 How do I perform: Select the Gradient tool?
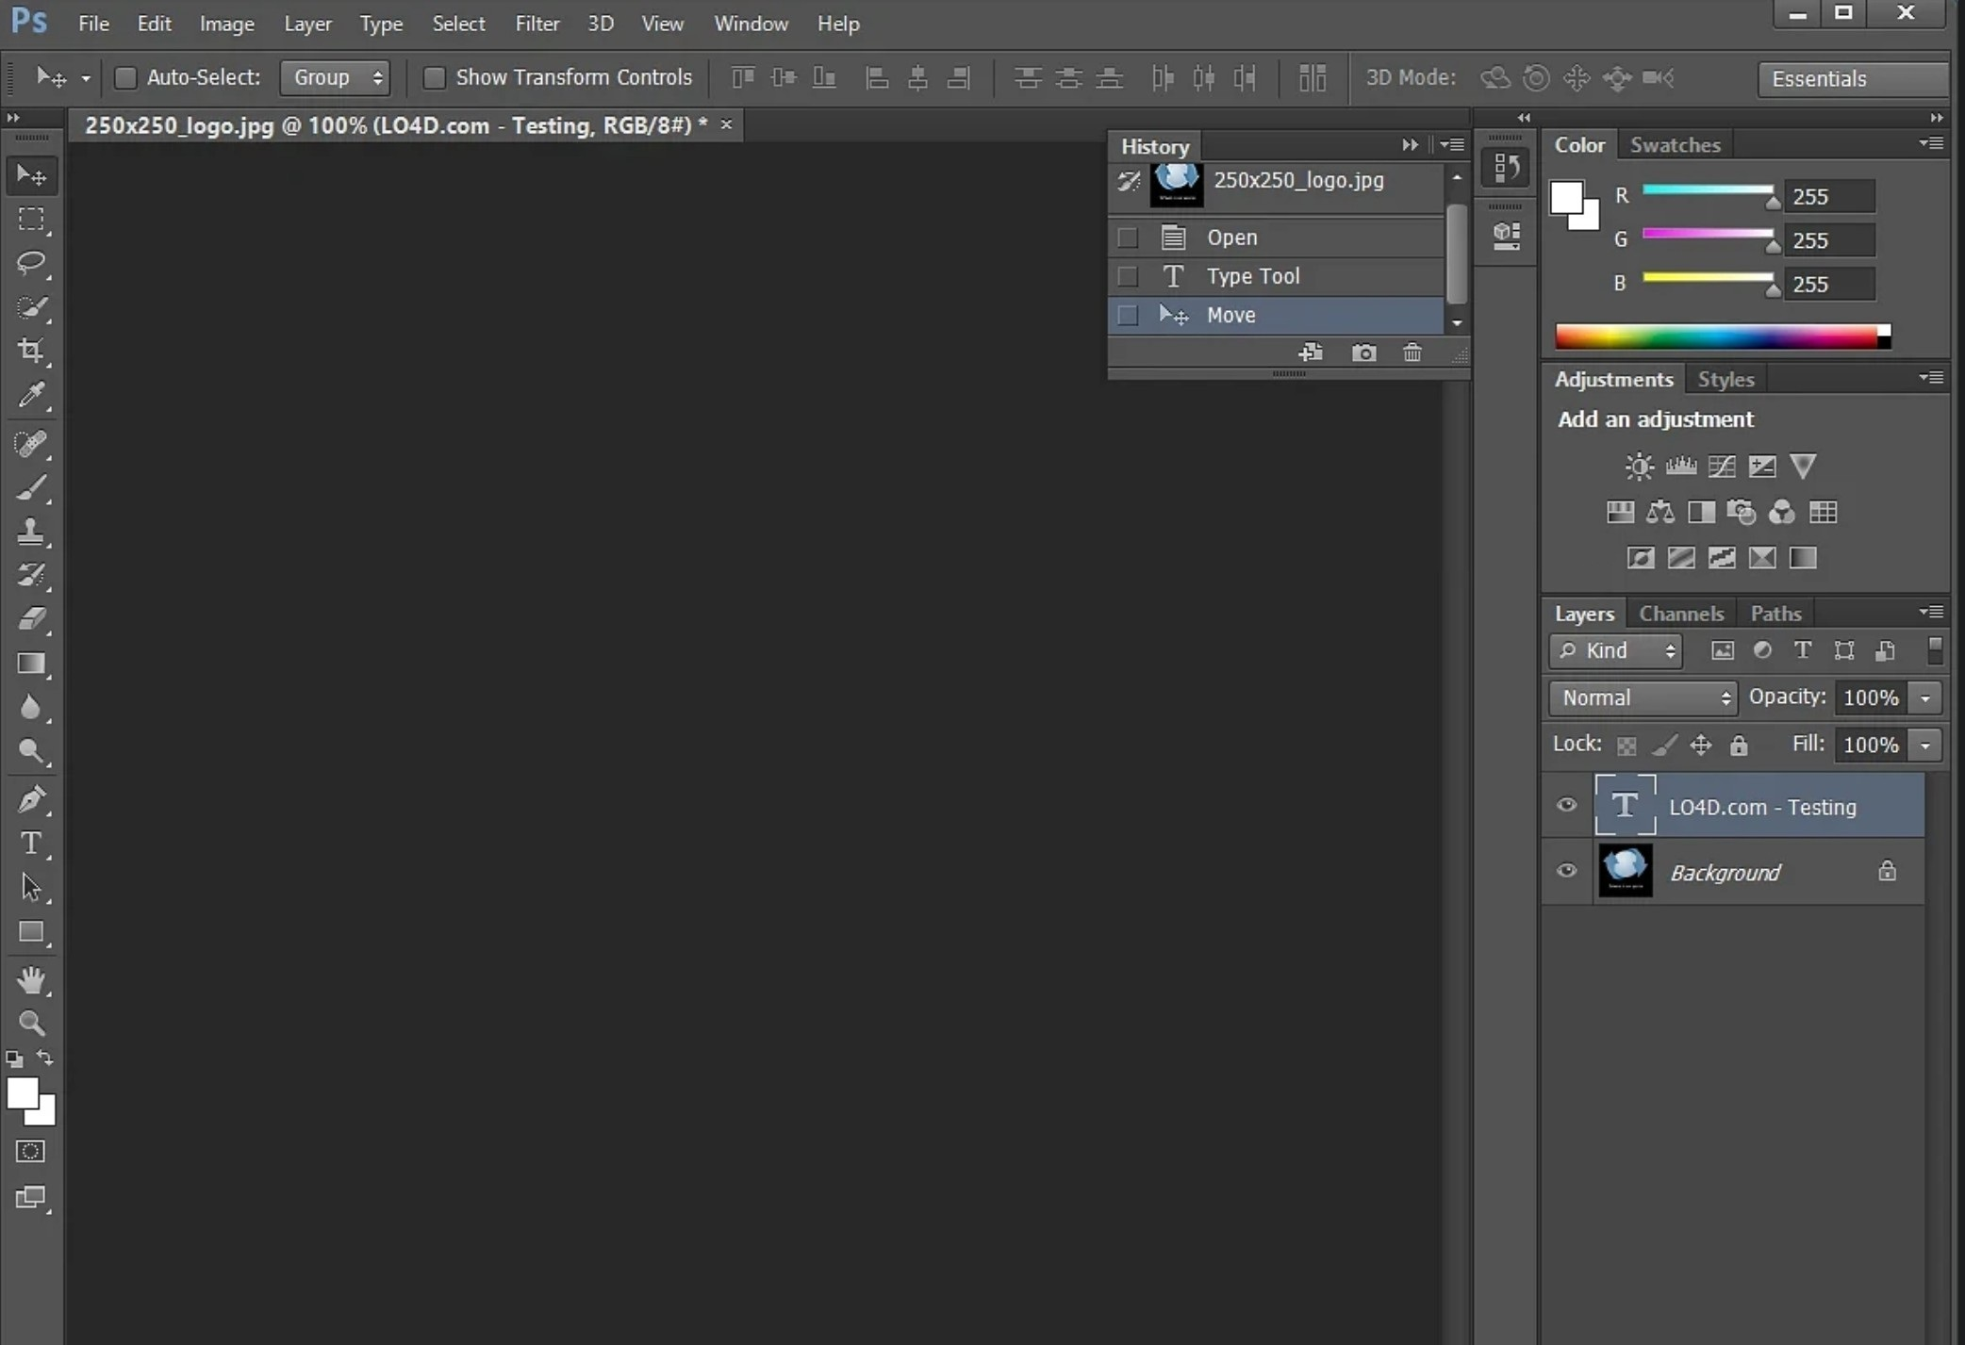31,663
